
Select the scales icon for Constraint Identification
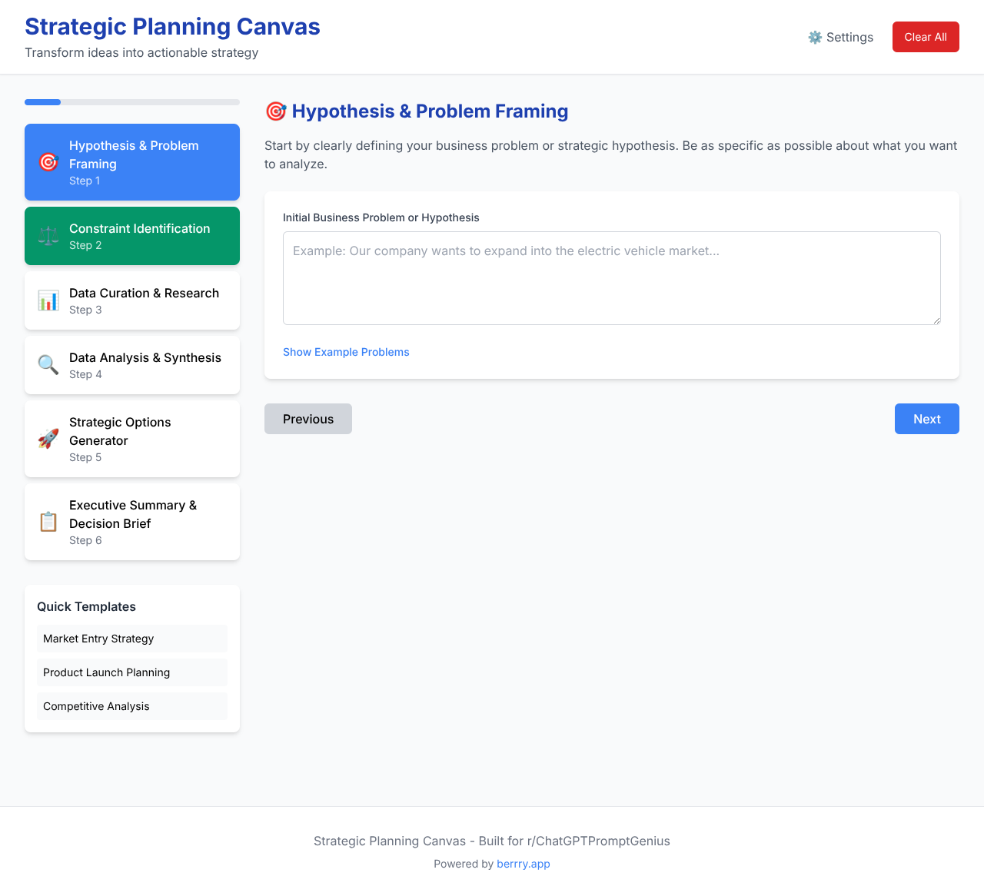coord(48,236)
